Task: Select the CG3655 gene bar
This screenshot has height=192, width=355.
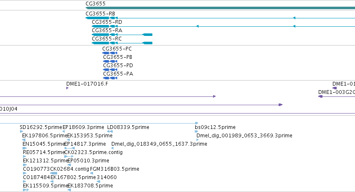Action: click(220, 8)
